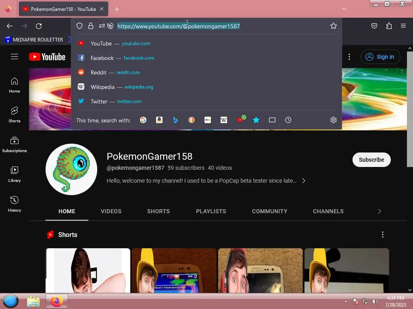Open the COMMUNITY tab

click(x=269, y=211)
